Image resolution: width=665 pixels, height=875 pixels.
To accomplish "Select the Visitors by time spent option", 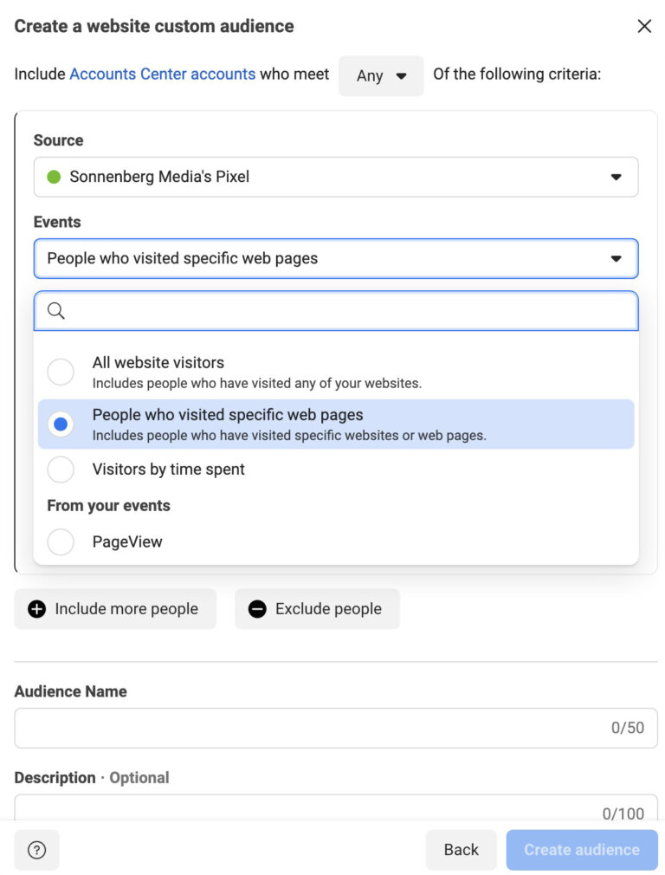I will (61, 470).
